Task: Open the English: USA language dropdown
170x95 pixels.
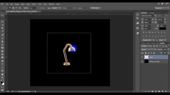Action: tap(148, 40)
